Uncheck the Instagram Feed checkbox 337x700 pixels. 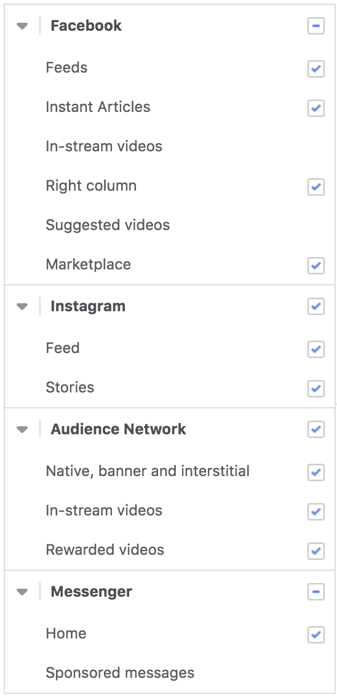pyautogui.click(x=316, y=349)
